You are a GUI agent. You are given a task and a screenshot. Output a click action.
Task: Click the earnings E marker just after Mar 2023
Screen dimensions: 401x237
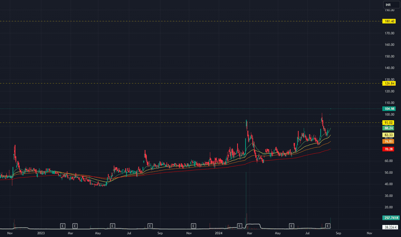[x=75, y=226]
